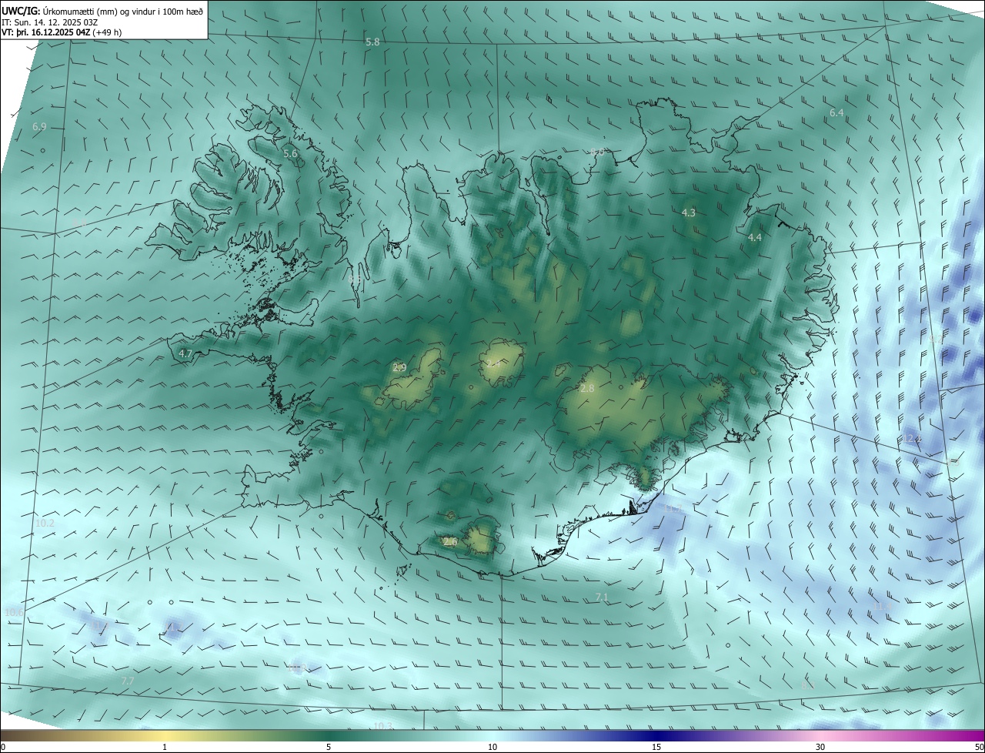The image size is (985, 753).
Task: Click the 6.9 value label on the map
Action: click(39, 126)
